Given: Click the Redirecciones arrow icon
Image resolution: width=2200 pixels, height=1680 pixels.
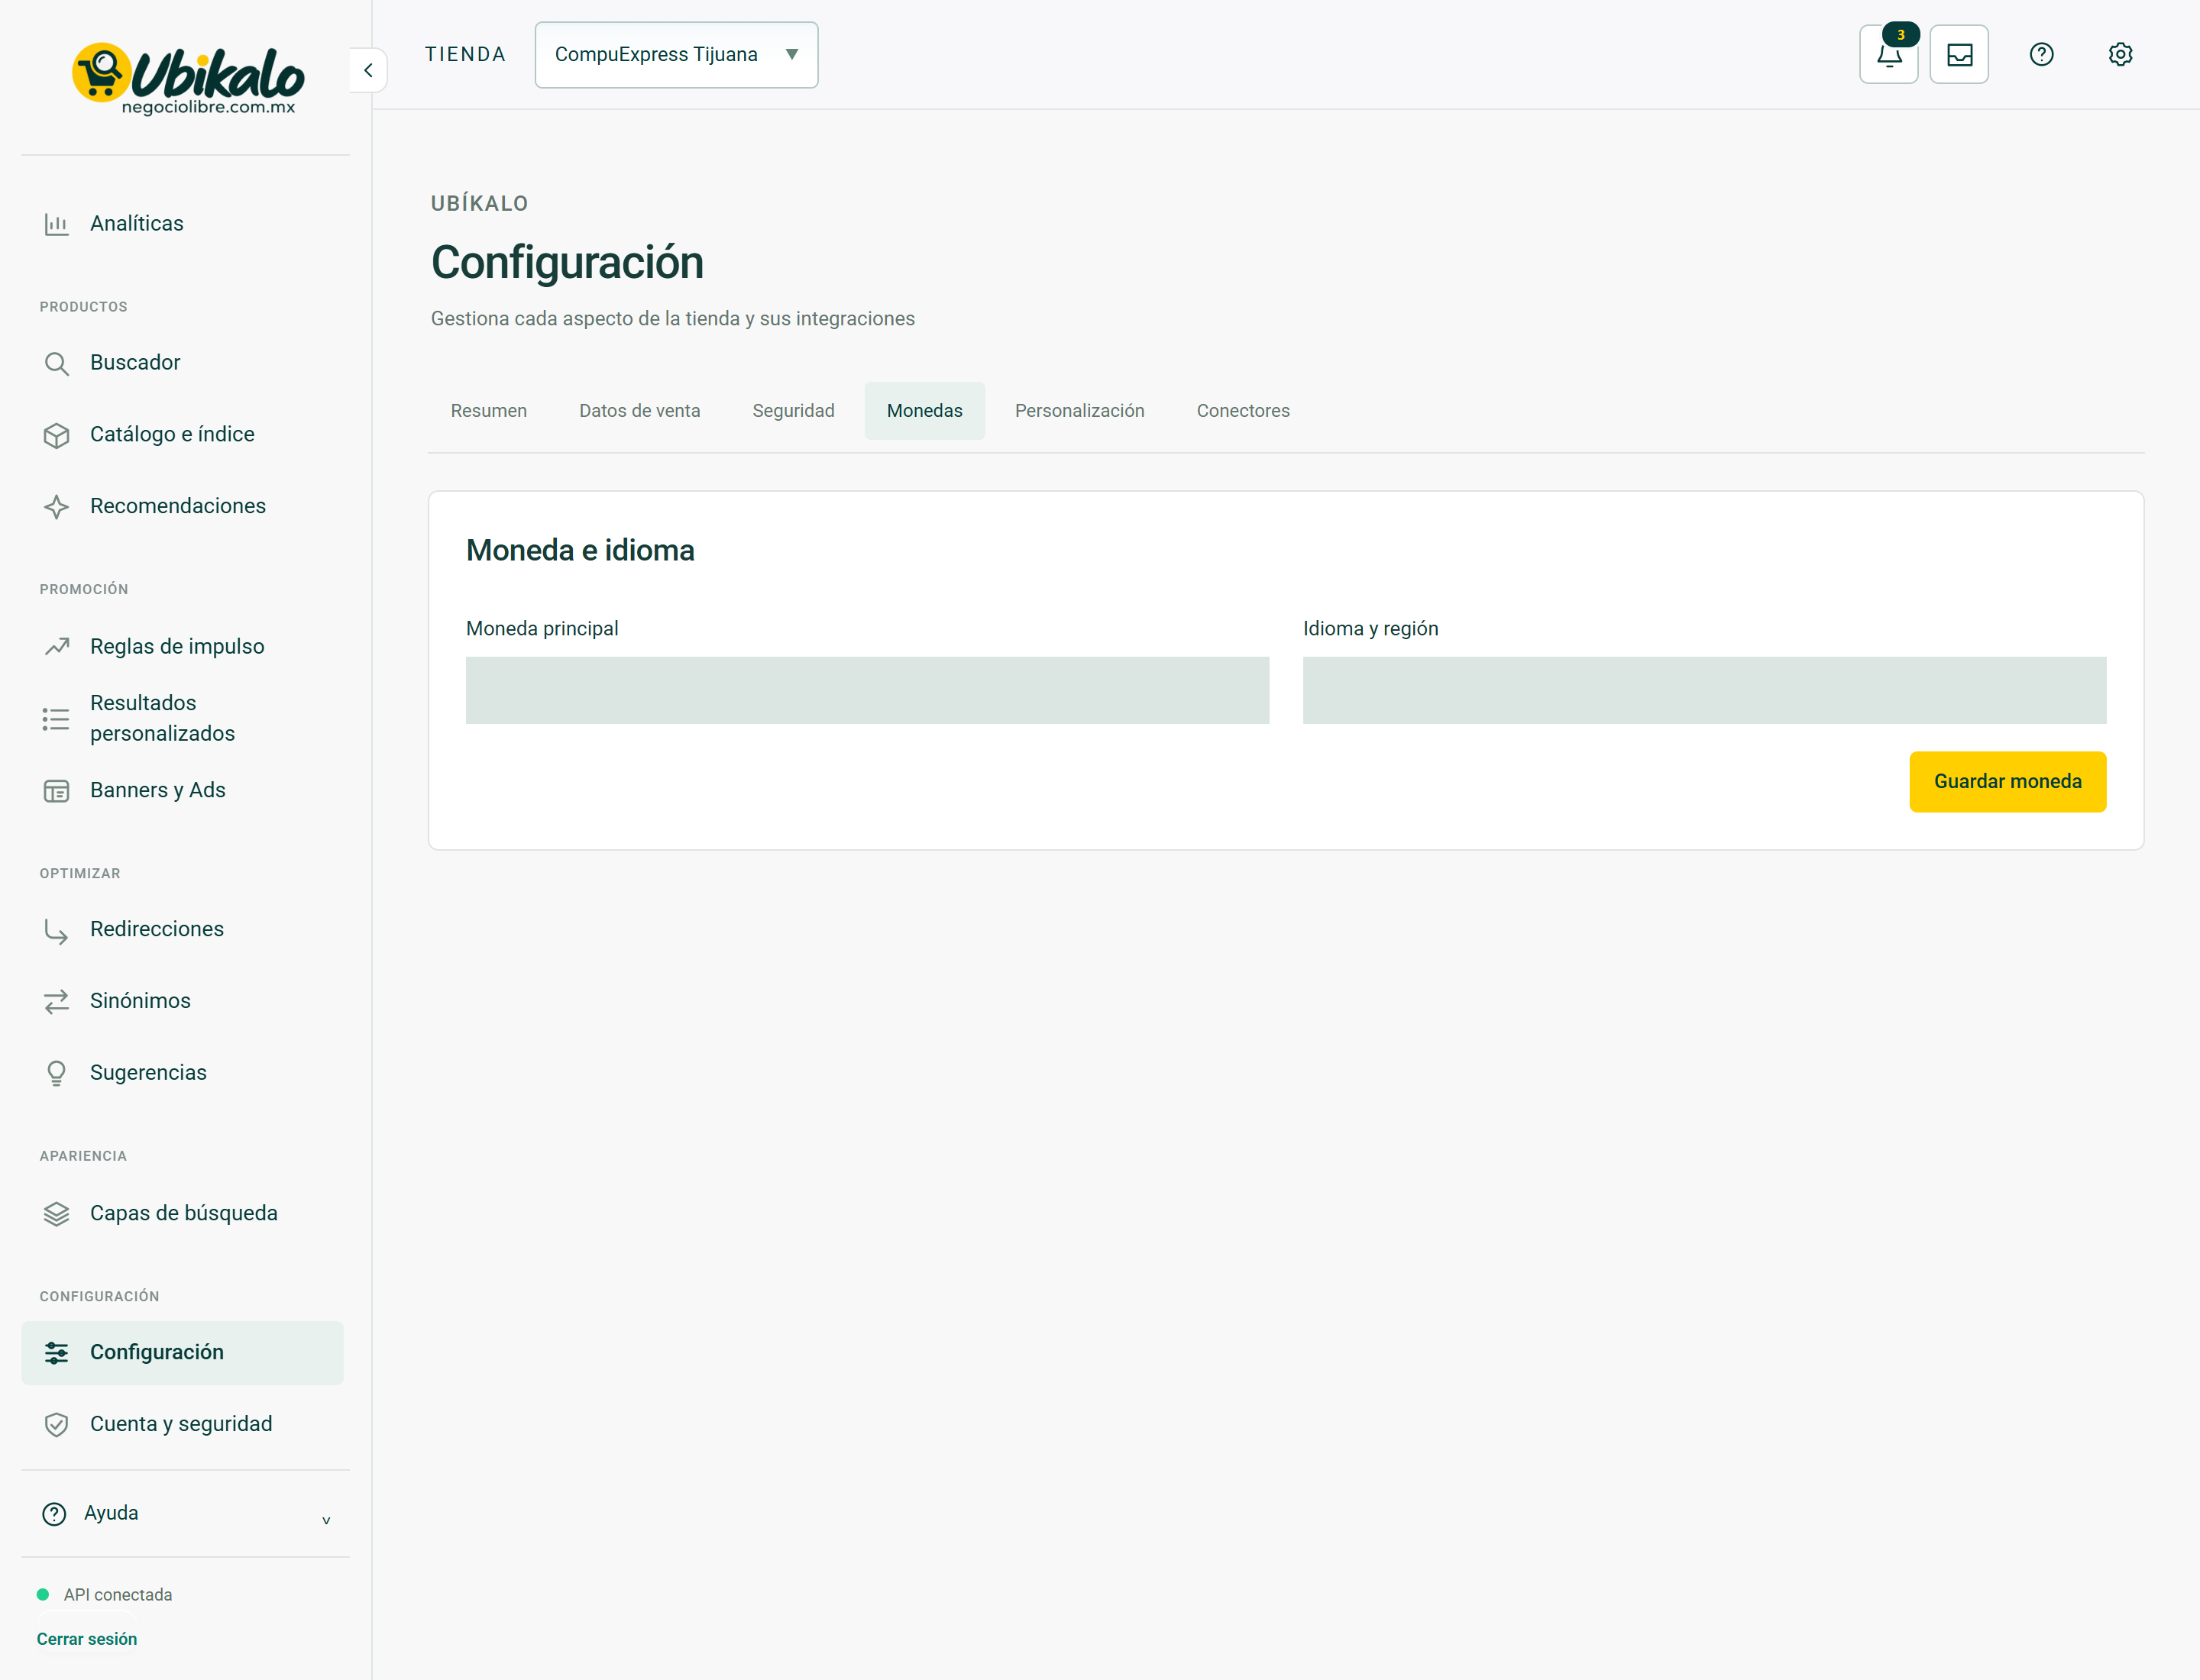Looking at the screenshot, I should click(x=56, y=930).
